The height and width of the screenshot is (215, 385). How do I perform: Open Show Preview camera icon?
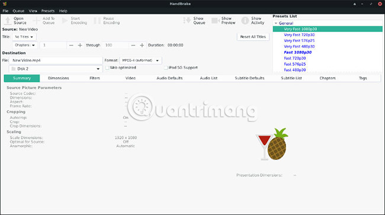click(216, 21)
